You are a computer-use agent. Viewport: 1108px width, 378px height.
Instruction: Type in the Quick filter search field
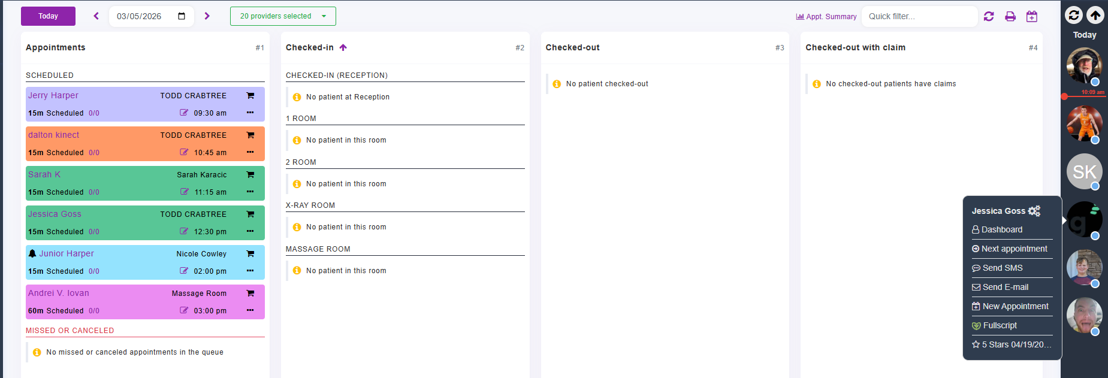pos(919,16)
